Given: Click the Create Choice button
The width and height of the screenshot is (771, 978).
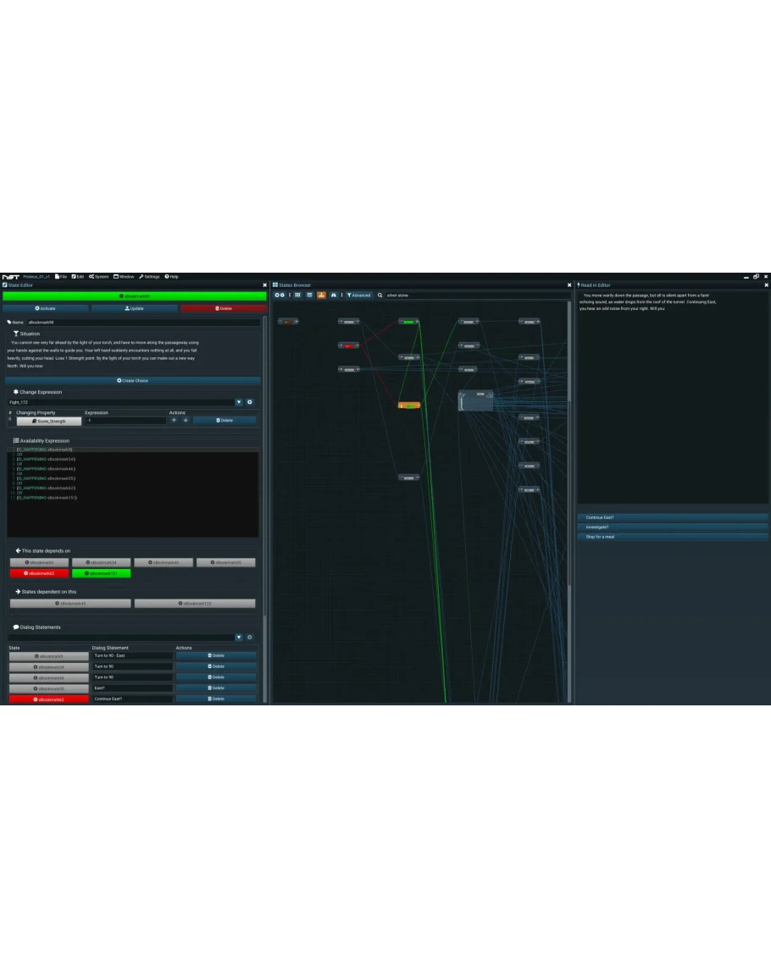Looking at the screenshot, I should (x=133, y=381).
